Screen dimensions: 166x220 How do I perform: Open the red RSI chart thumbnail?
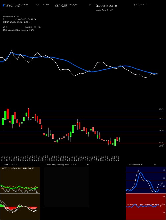tap(146, 207)
